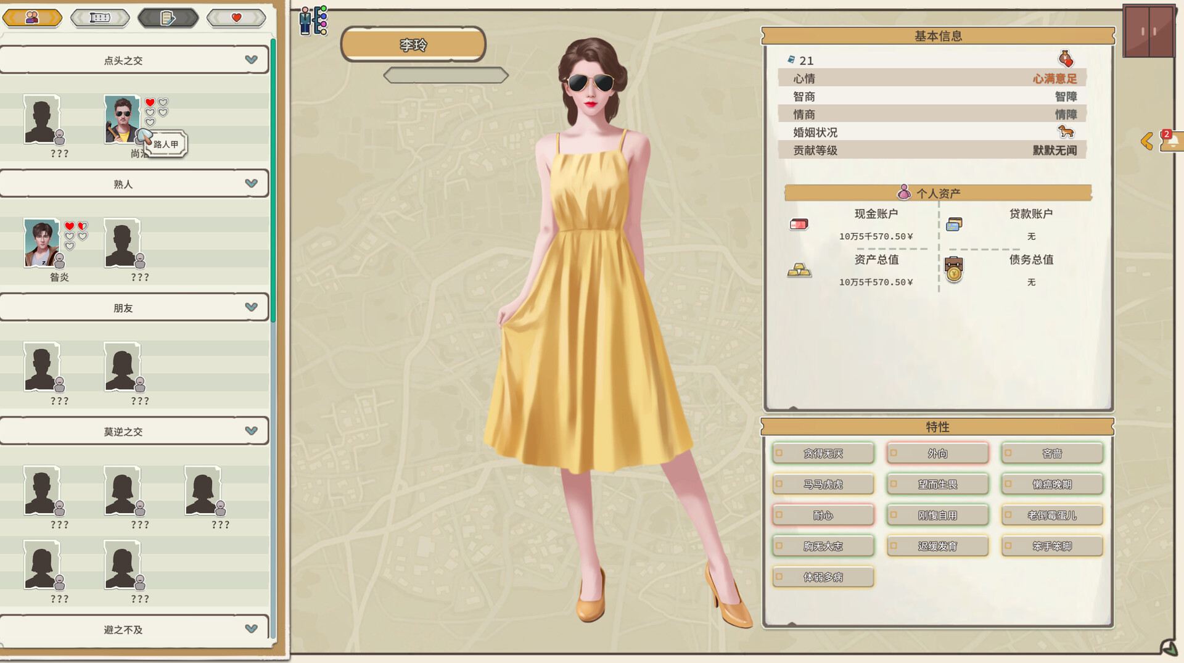The height and width of the screenshot is (663, 1184).
Task: Select the 老倒霉蛋儿 trait button
Action: pos(1052,516)
